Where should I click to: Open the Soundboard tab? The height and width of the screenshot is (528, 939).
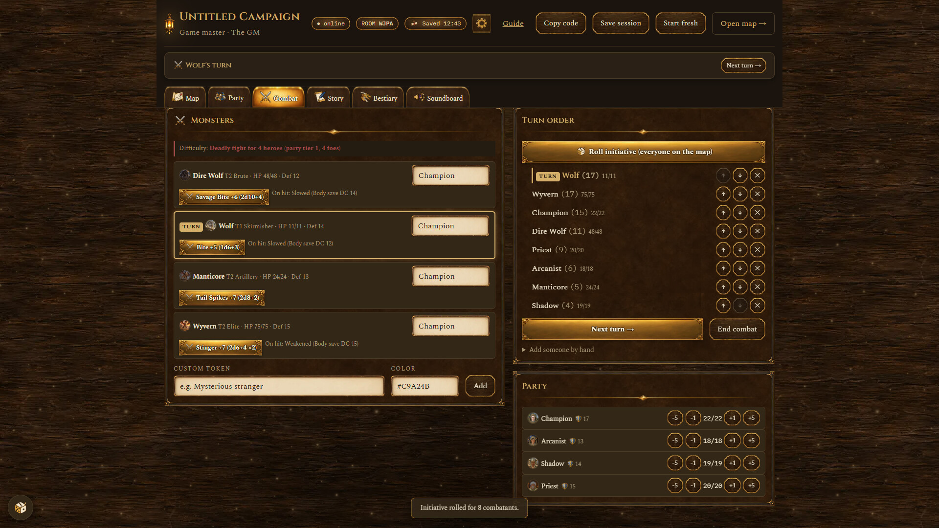coord(438,98)
